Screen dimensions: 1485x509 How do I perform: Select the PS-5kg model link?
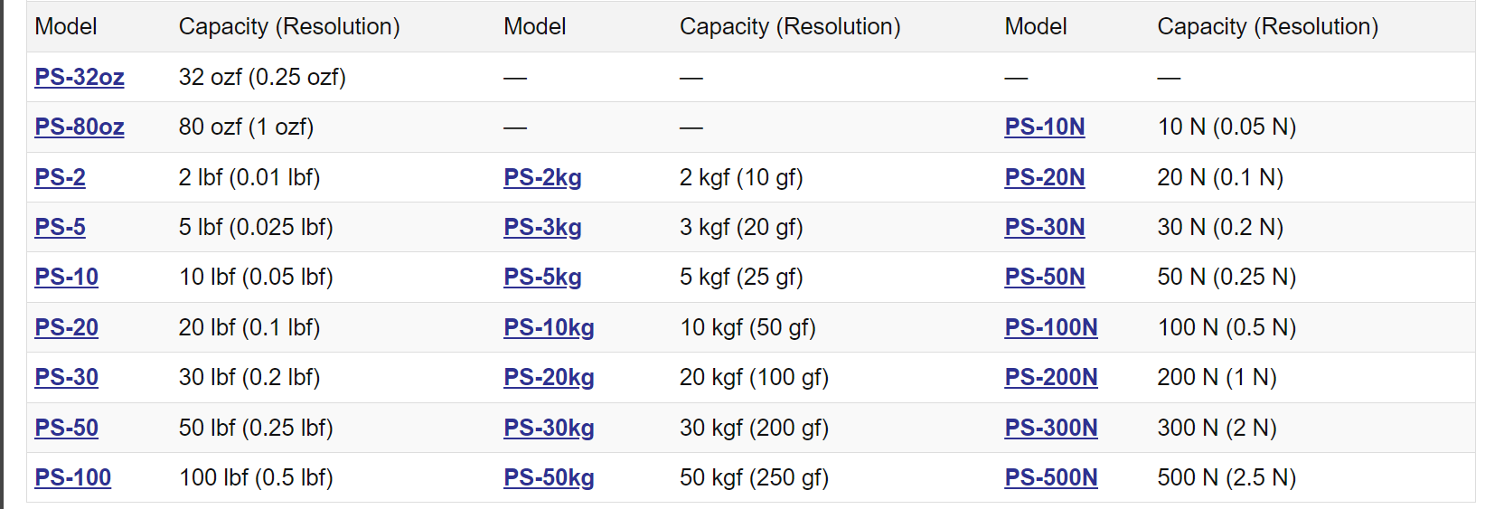(x=542, y=278)
